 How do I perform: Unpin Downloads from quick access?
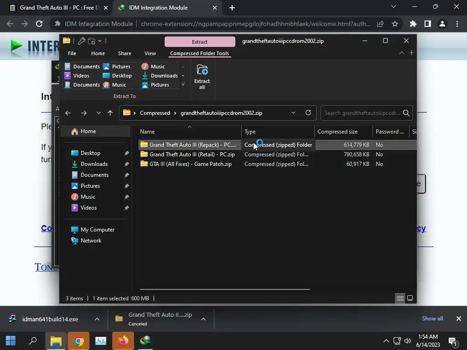pos(127,164)
